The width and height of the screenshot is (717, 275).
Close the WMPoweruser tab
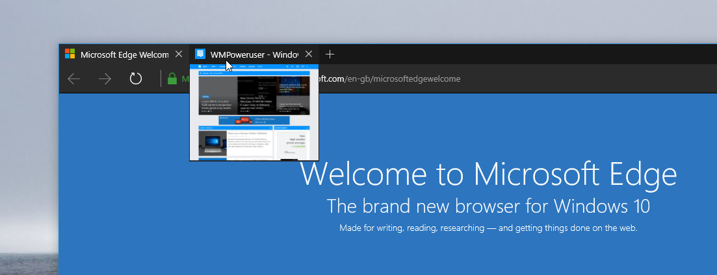pyautogui.click(x=309, y=54)
